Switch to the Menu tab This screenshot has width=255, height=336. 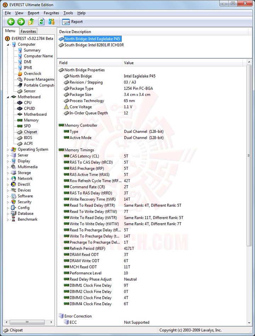10,31
